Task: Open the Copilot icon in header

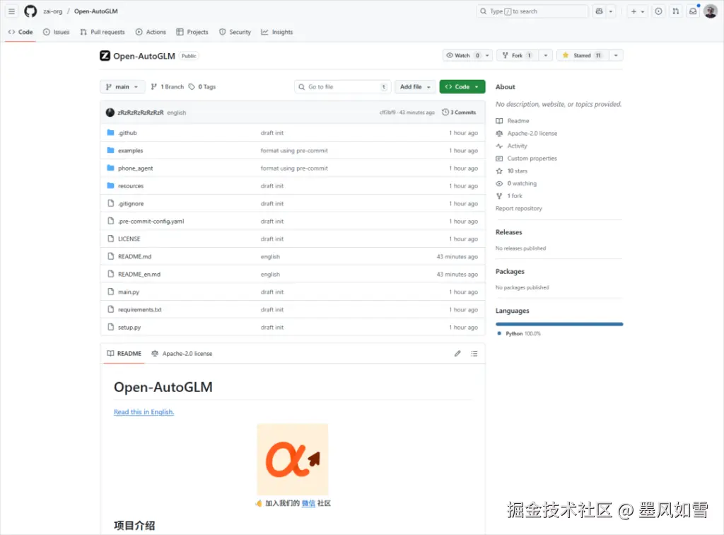Action: click(599, 11)
